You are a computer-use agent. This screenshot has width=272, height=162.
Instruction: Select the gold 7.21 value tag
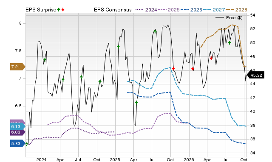(x=18, y=67)
